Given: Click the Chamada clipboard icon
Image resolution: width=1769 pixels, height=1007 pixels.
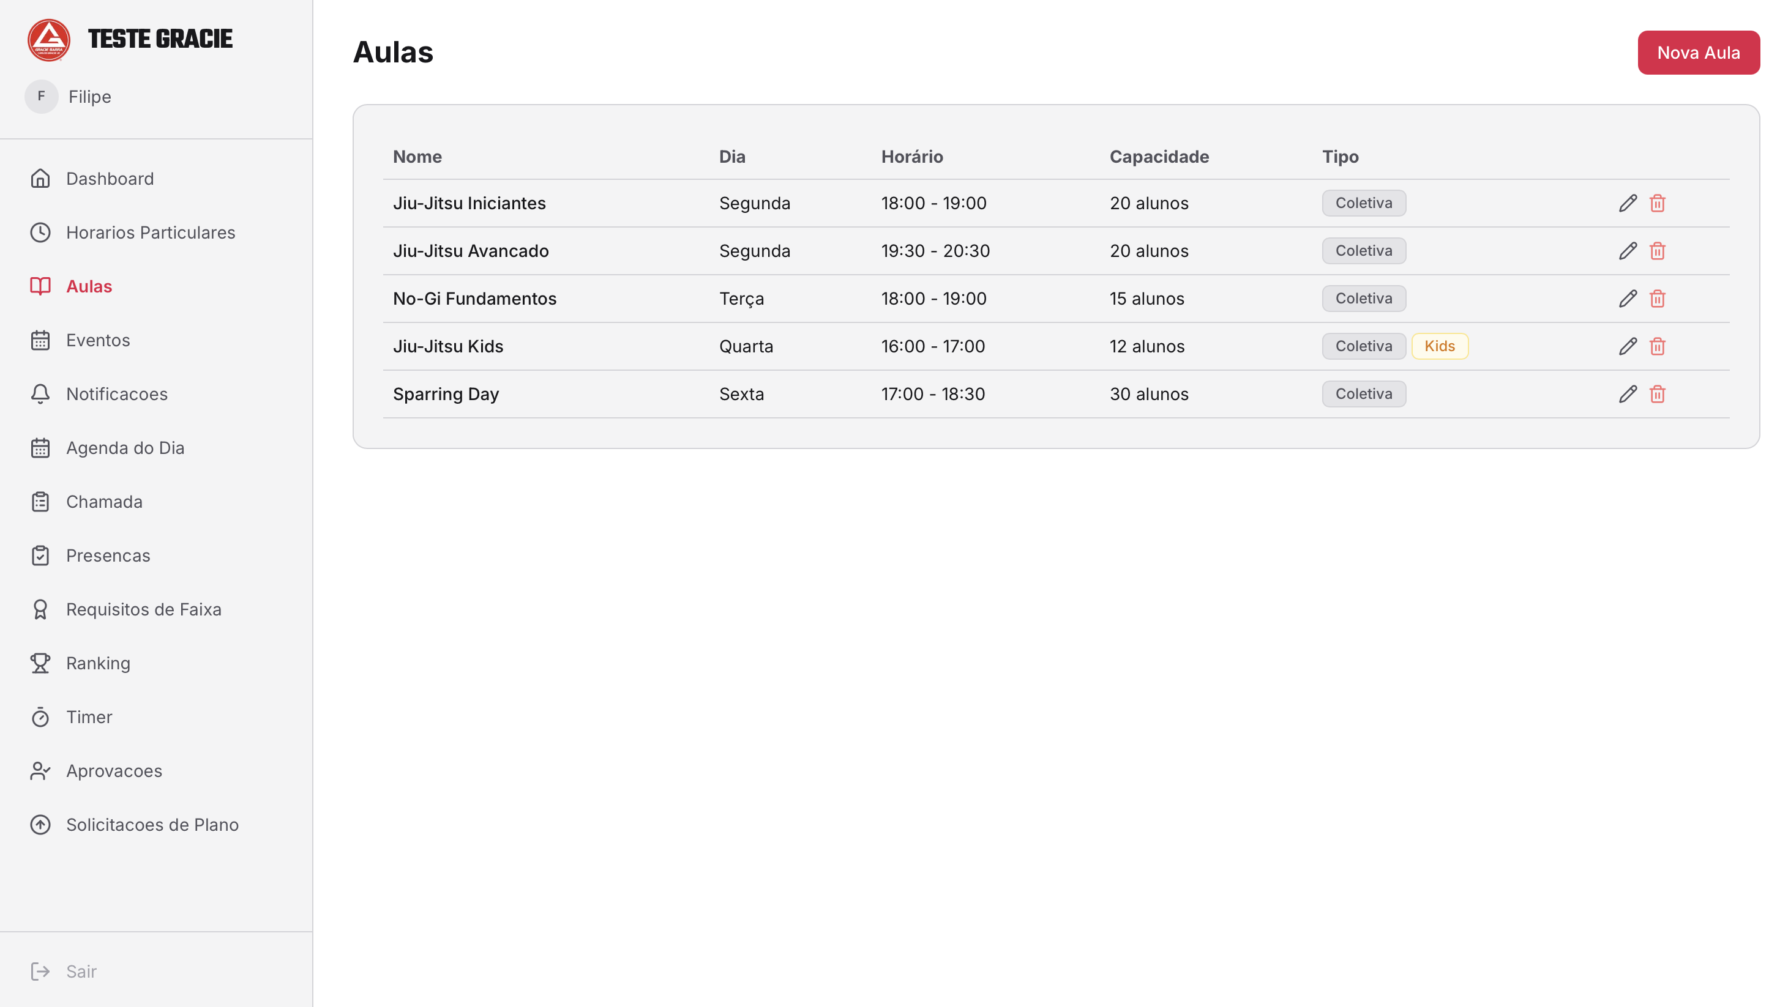Looking at the screenshot, I should [x=40, y=502].
